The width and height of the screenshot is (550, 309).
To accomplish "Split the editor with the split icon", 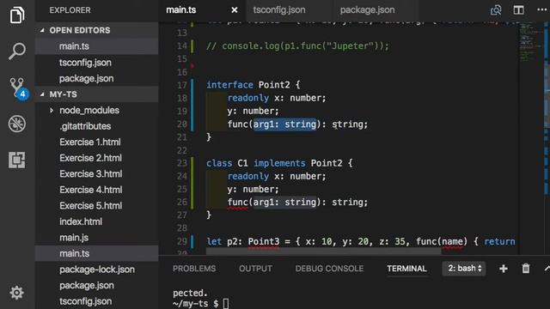I will [x=518, y=10].
